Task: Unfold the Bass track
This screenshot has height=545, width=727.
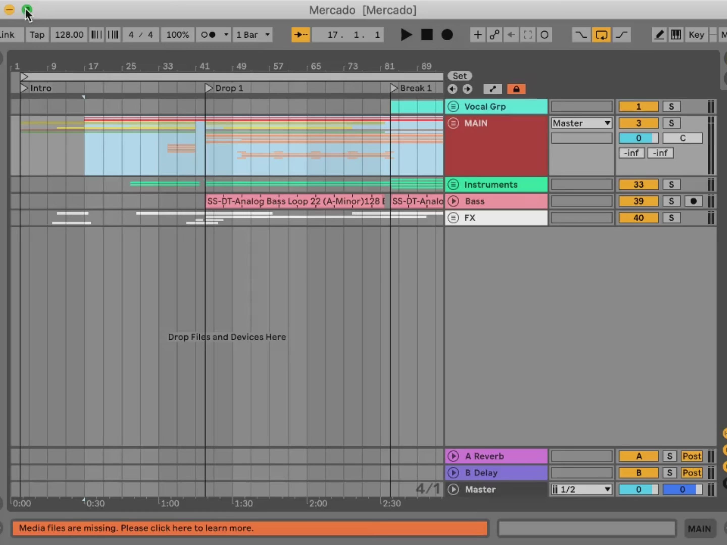Action: point(453,201)
